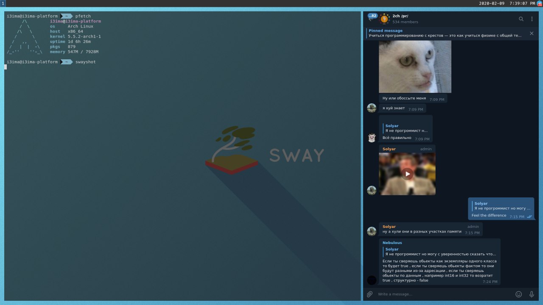Screen dimensions: 543x305
Task: Select workspace 1 in the sway bar
Action: [x=3, y=3]
